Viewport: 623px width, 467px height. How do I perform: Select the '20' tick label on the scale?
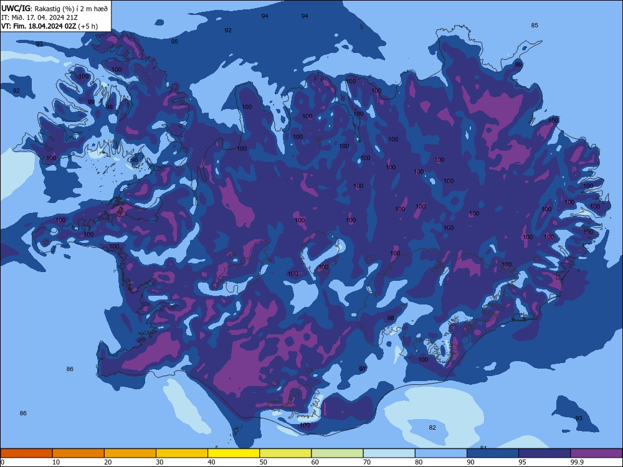tap(108, 462)
